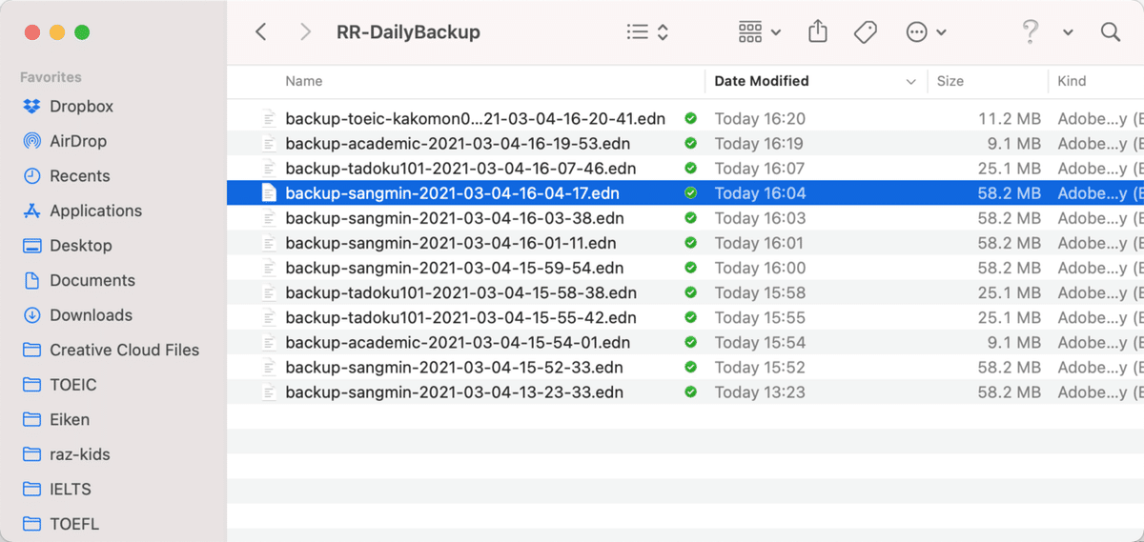This screenshot has width=1144, height=542.
Task: Click green sync checkmark for Today 15:58 file
Action: tap(691, 292)
